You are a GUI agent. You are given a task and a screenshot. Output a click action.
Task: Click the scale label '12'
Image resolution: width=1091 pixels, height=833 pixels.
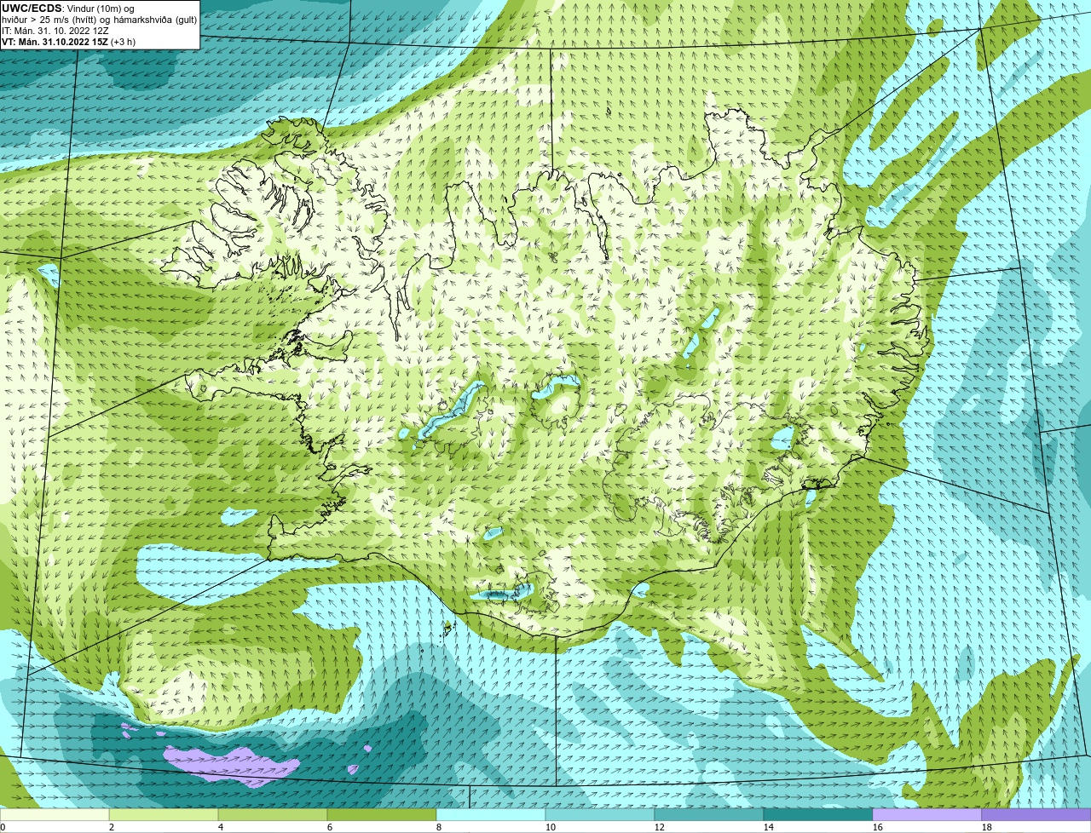click(660, 827)
